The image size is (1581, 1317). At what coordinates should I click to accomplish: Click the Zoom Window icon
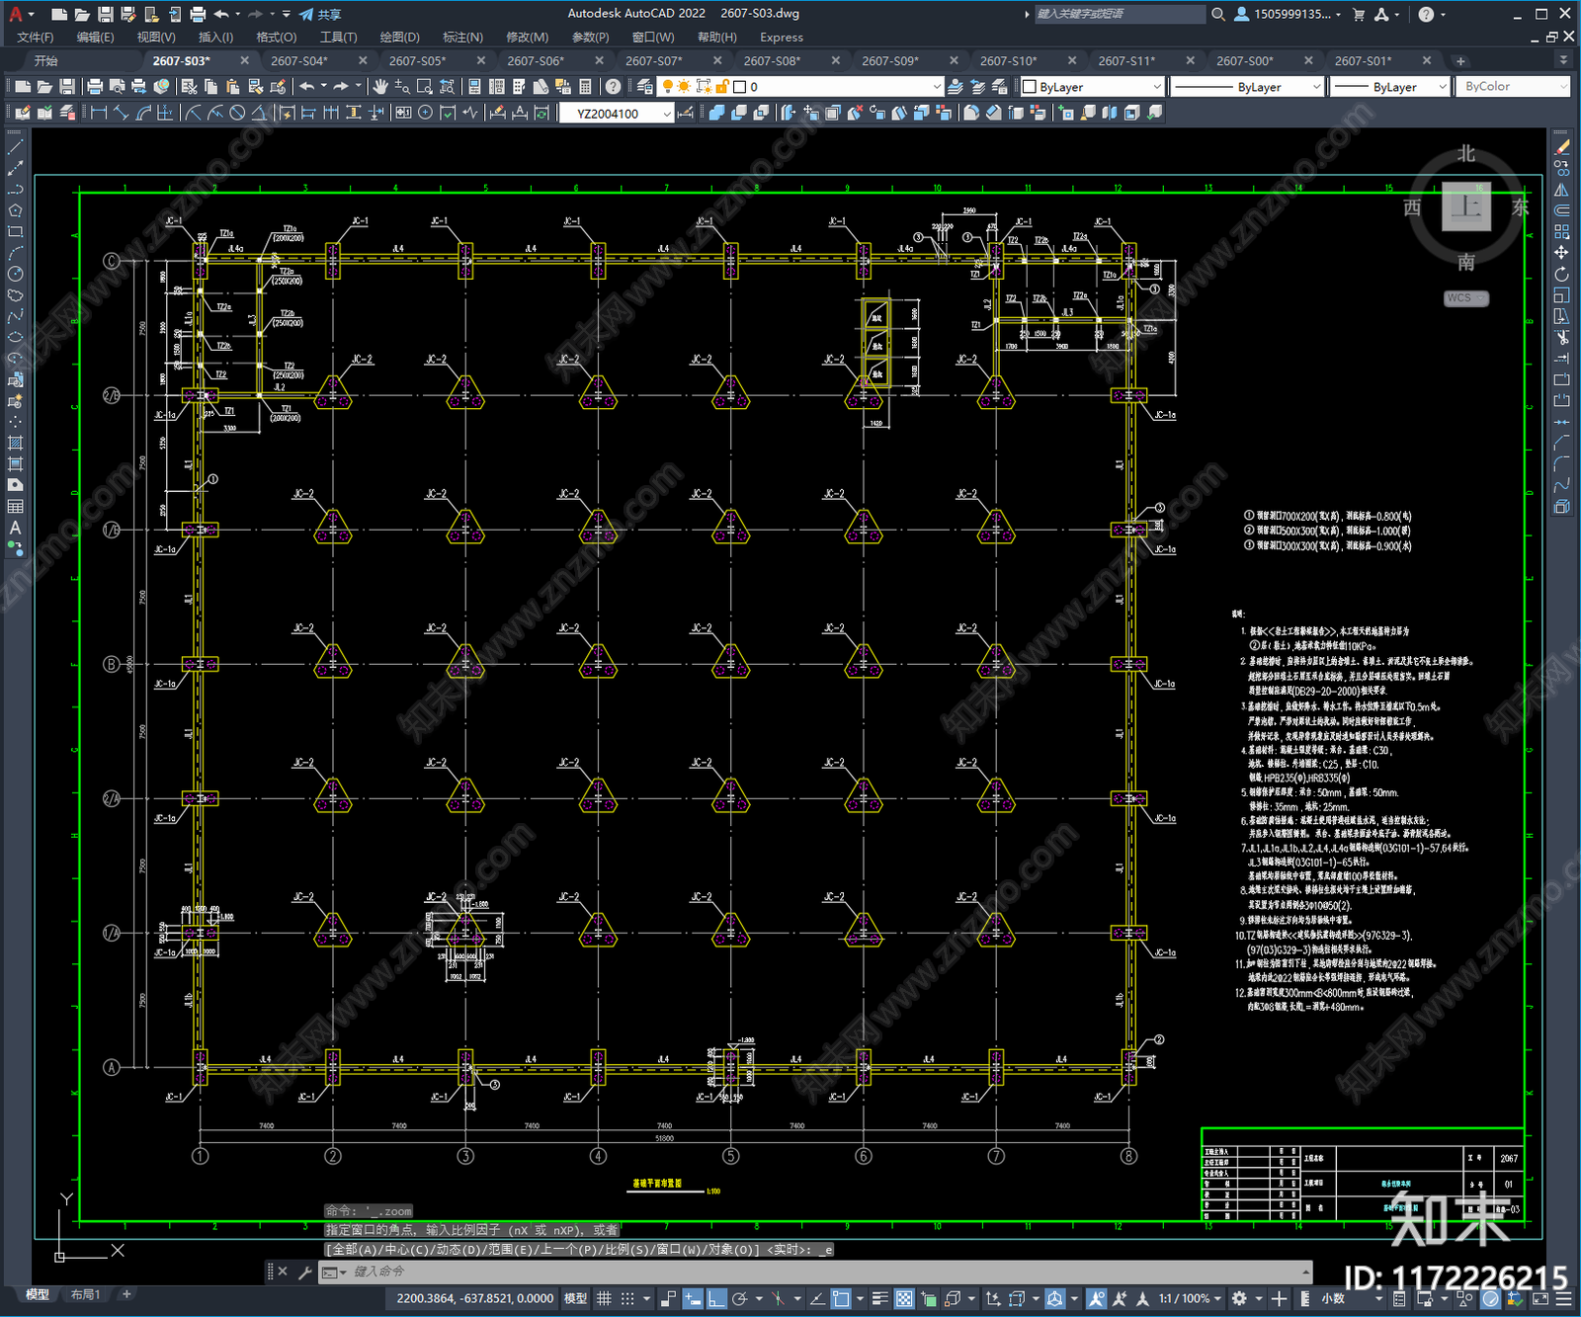425,87
